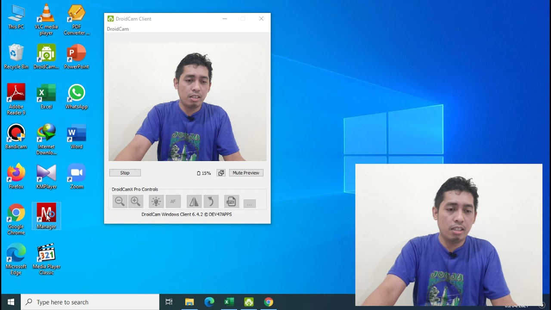
Task: Stop the DroidCam connection
Action: [x=125, y=173]
